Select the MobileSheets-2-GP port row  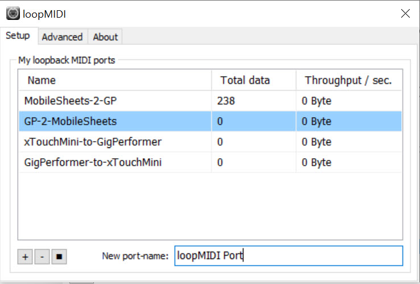210,101
